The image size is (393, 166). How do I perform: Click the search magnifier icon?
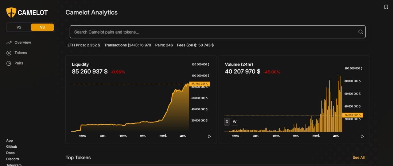[x=360, y=32]
